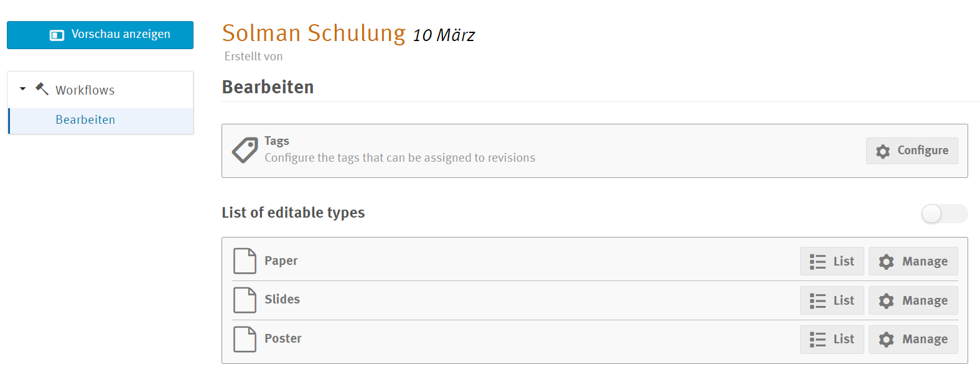
Task: Click the gear icon in Slides row
Action: tap(886, 301)
